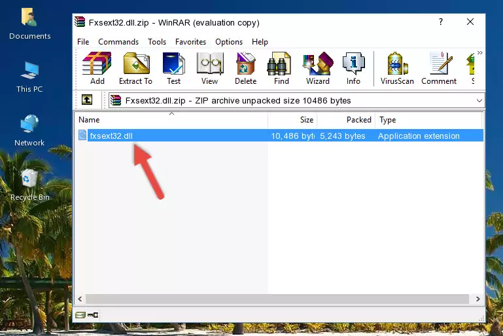503x336 pixels.
Task: Sort files by the Size column
Action: coord(292,120)
